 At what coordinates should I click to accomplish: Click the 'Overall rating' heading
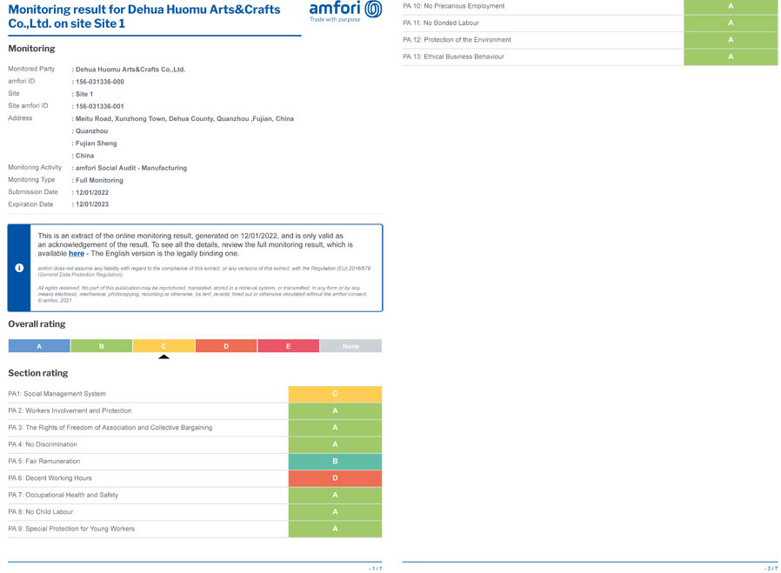pos(37,324)
